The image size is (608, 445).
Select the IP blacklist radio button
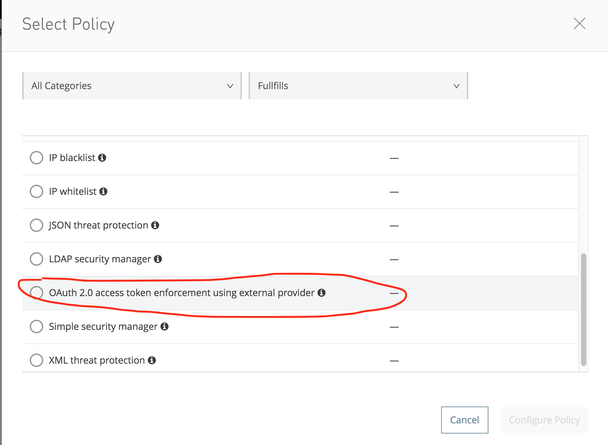(x=36, y=158)
